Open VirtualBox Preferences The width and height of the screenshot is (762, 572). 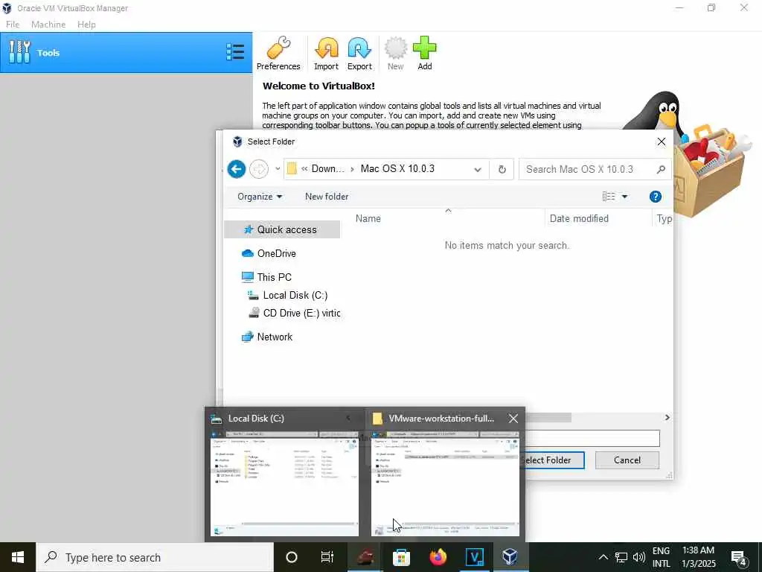click(x=278, y=53)
